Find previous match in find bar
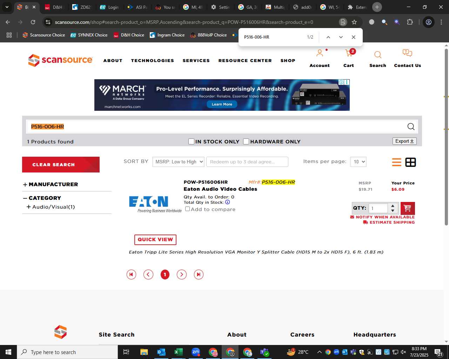The image size is (449, 359). coord(328,37)
